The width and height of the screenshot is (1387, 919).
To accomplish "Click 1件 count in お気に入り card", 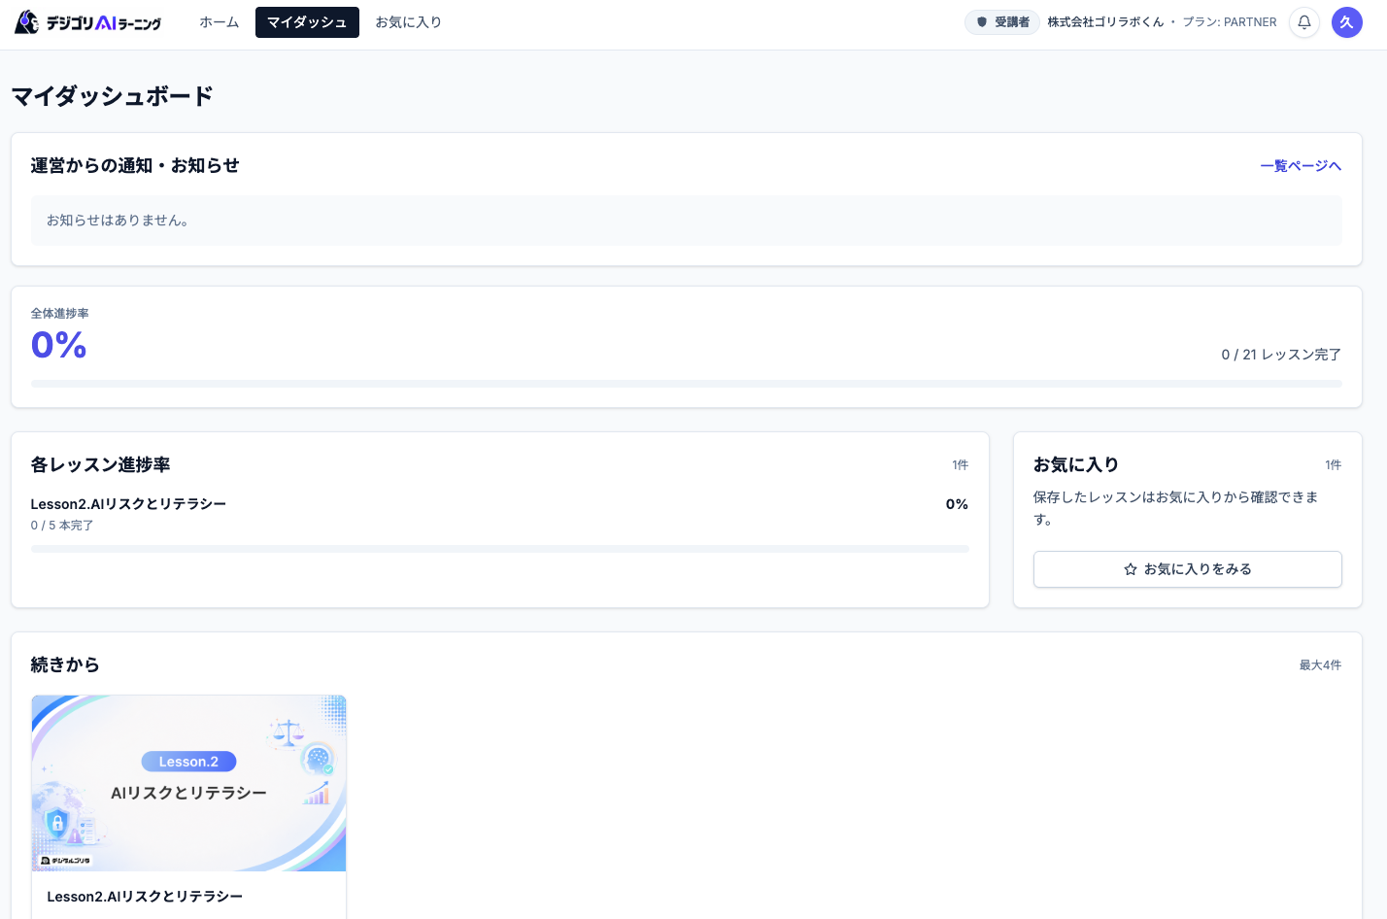I will point(1333,465).
